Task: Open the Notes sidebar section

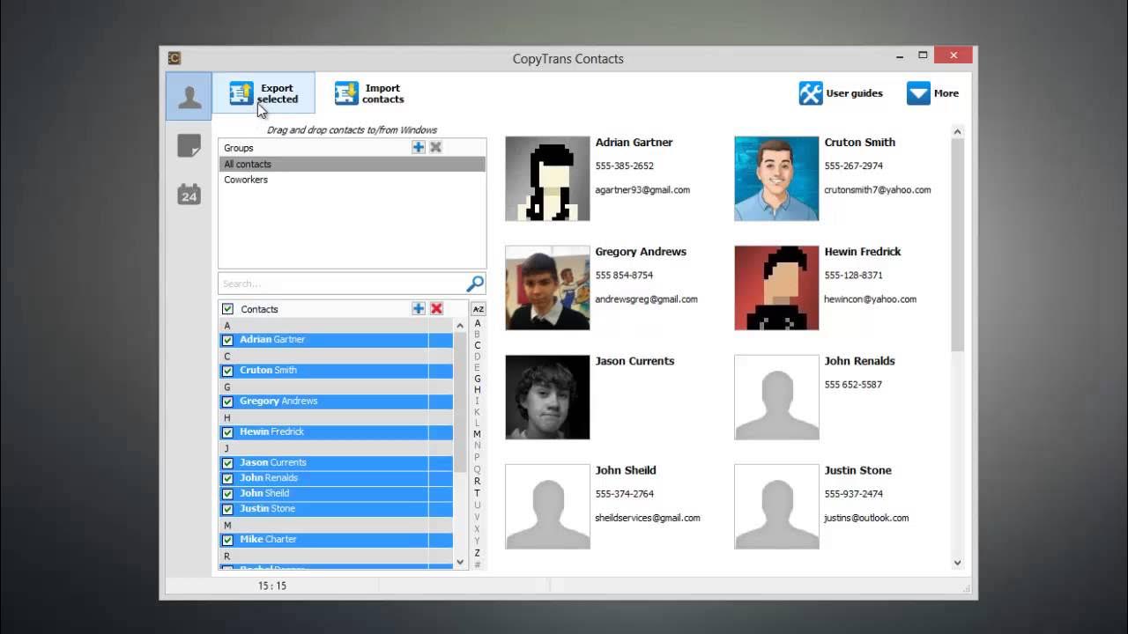Action: (x=189, y=146)
